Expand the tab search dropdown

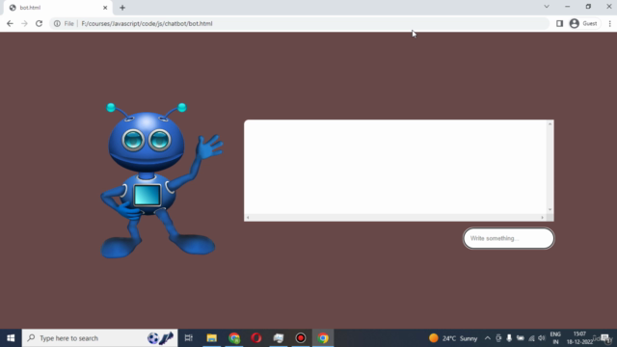click(547, 7)
